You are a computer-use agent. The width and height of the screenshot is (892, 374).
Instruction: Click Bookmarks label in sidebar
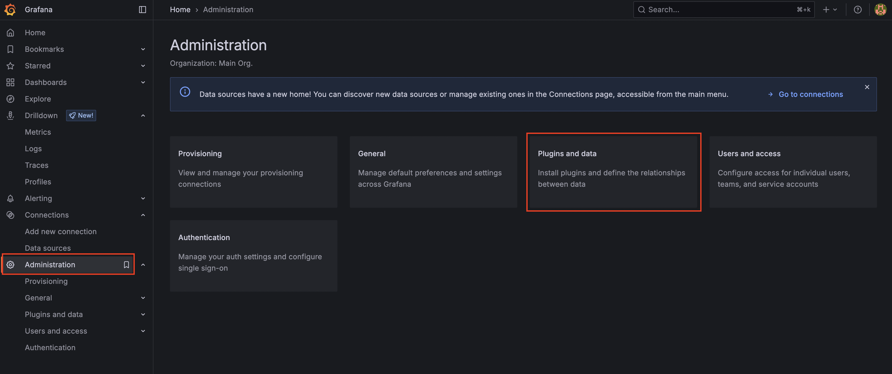pyautogui.click(x=44, y=49)
